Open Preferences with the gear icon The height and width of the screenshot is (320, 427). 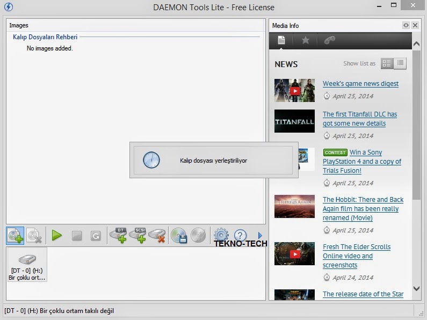[221, 235]
